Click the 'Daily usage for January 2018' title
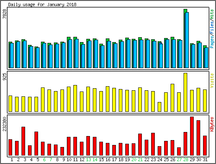 coord(42,4)
